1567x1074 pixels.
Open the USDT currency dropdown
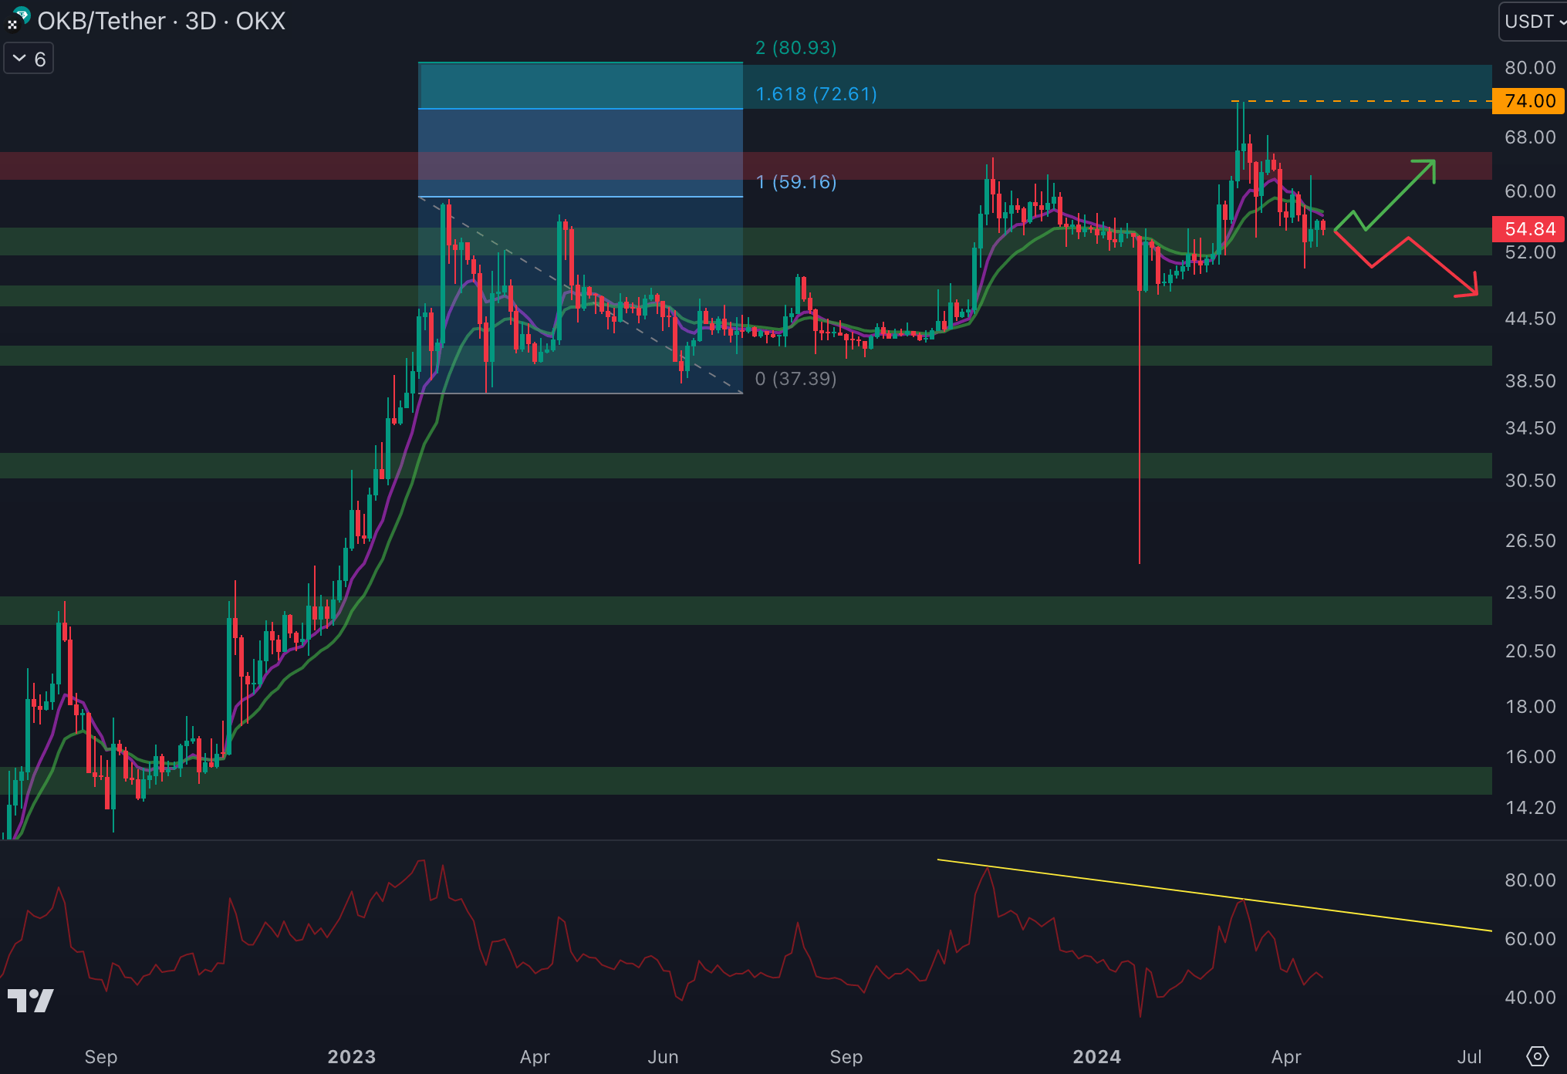click(x=1533, y=21)
